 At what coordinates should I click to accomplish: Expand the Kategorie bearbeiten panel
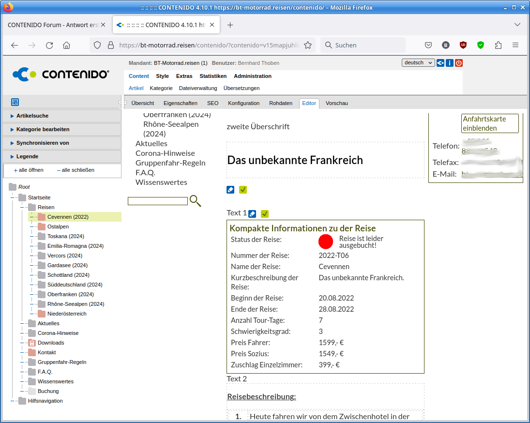pyautogui.click(x=43, y=129)
